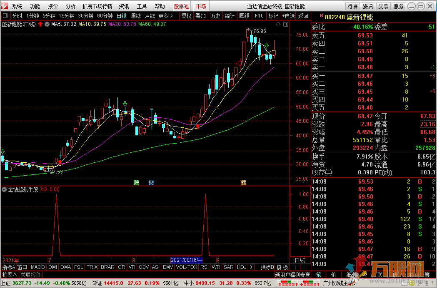Select the MACD indicator tab

click(x=37, y=267)
